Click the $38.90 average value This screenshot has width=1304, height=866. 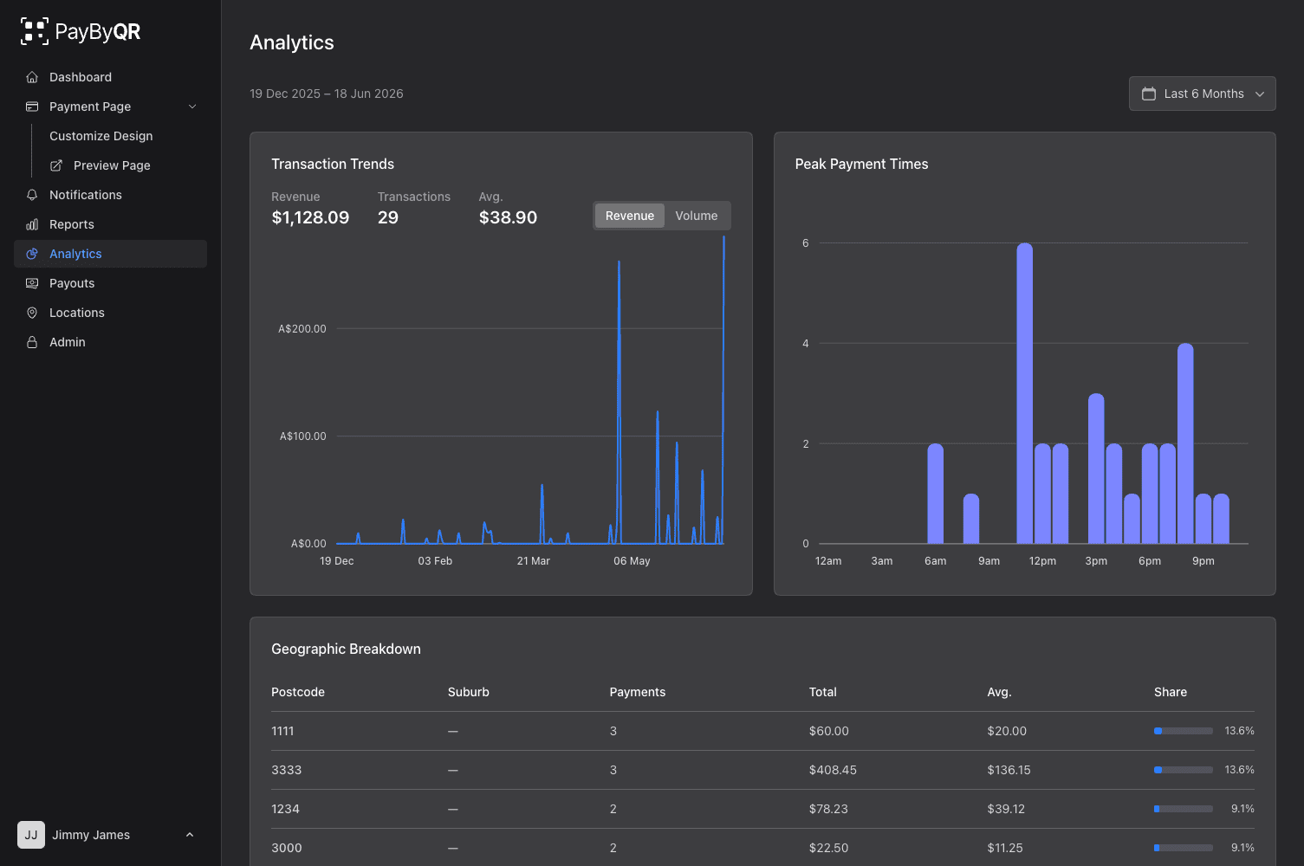pos(508,217)
